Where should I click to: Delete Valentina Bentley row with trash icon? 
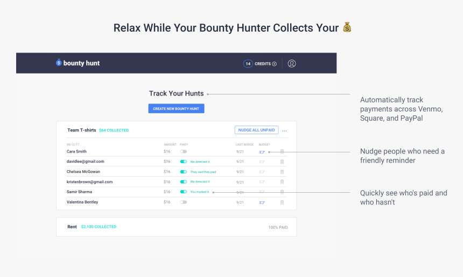pos(282,202)
